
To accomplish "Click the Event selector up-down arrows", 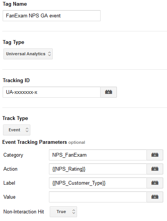I will coord(27,130).
